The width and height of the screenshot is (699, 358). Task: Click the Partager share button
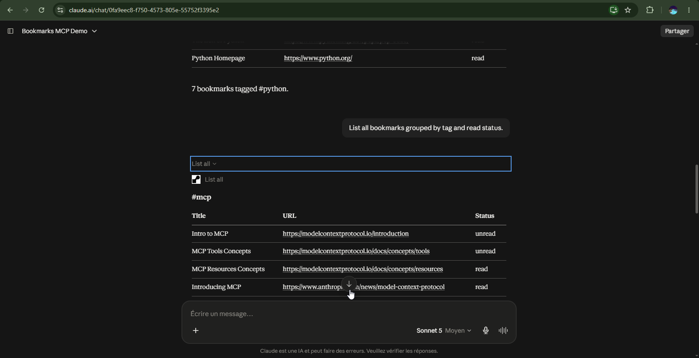677,31
